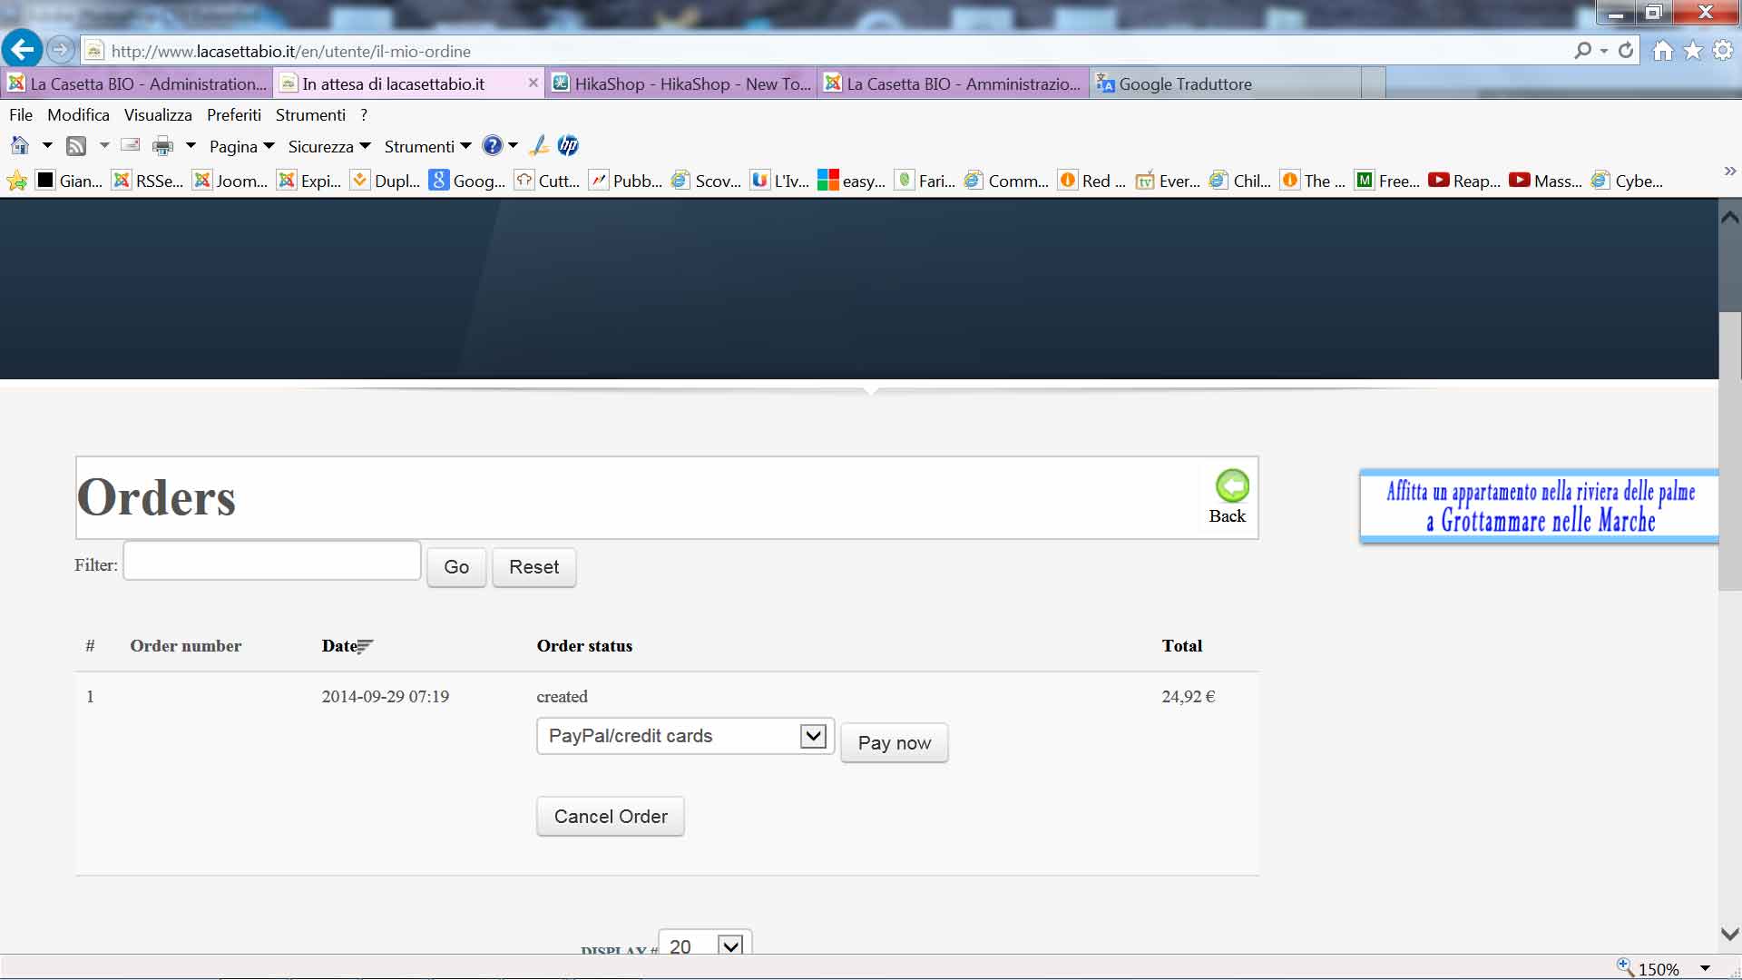Open the display number 20 dropdown

pos(729,946)
